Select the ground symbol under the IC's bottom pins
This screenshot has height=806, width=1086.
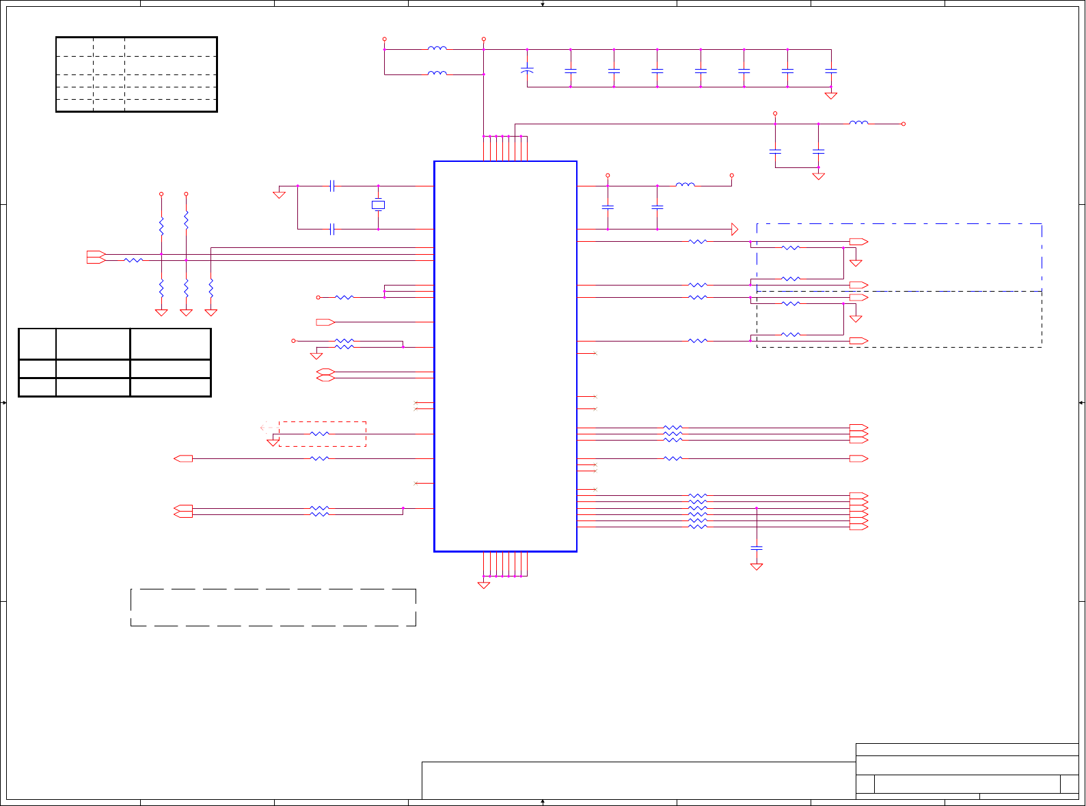tap(484, 585)
